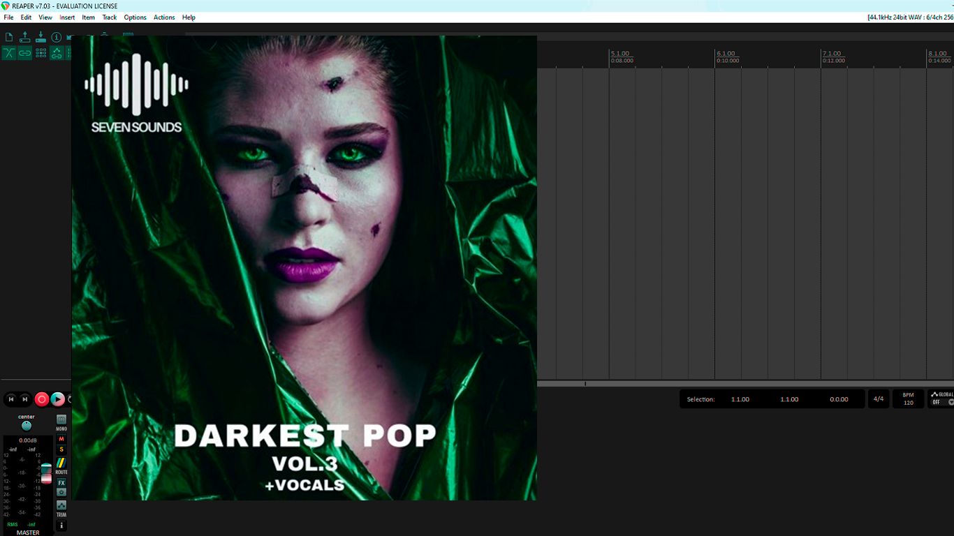Click the horizontal arrange view scrollbar

(745, 384)
